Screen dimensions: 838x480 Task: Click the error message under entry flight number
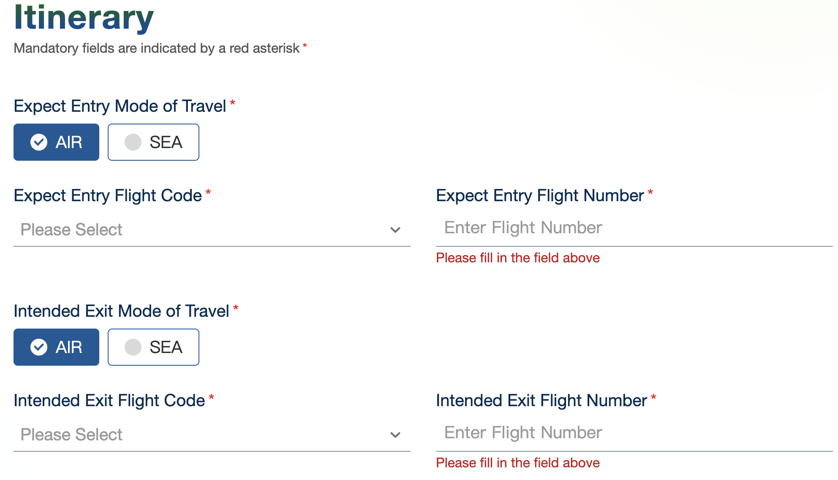[x=518, y=258]
